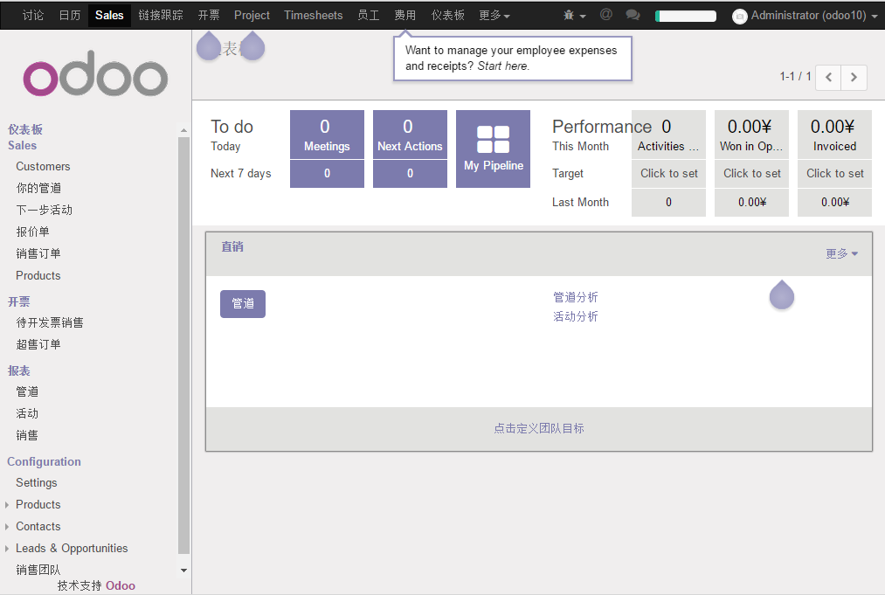The image size is (885, 595).
Task: Open the chat conversations icon
Action: point(633,15)
